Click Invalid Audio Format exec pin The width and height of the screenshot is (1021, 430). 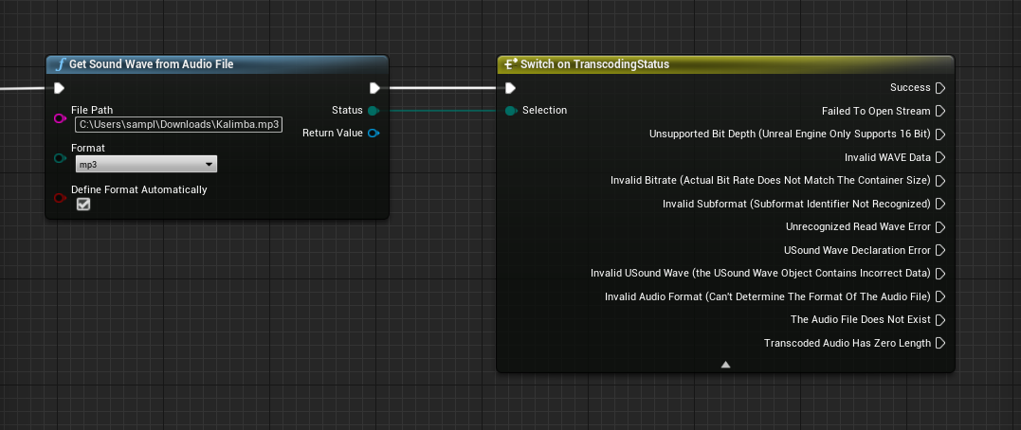pyautogui.click(x=940, y=296)
